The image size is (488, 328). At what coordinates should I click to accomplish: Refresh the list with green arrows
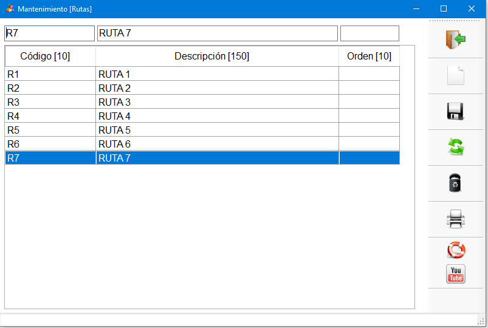click(456, 147)
